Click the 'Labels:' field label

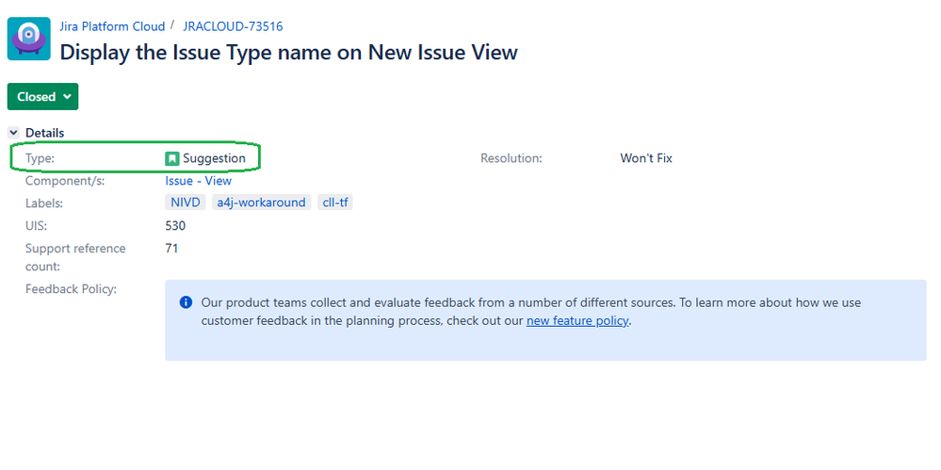[x=44, y=203]
